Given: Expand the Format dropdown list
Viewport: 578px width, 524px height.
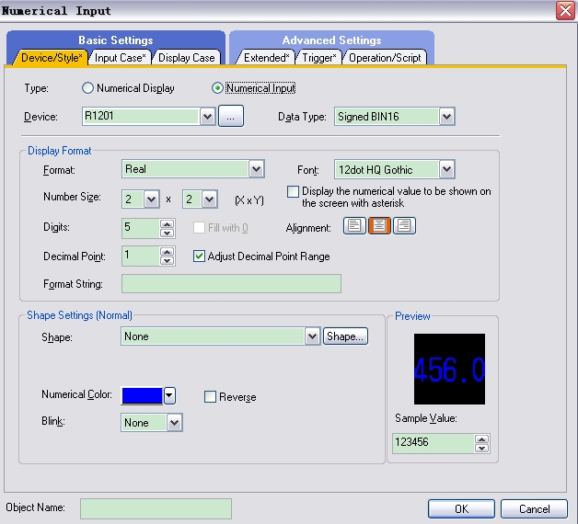Looking at the screenshot, I should coord(256,169).
